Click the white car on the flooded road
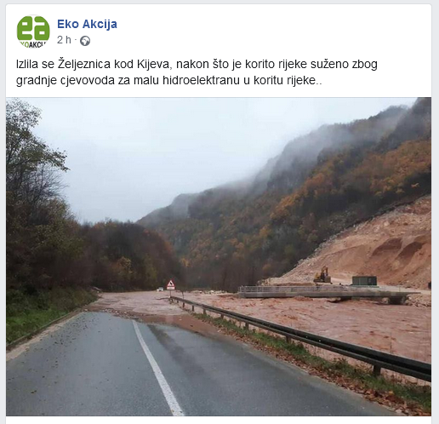 tap(160, 289)
